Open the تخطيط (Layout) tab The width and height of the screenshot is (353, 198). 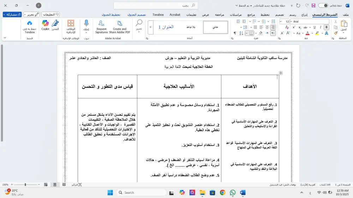(265, 14)
